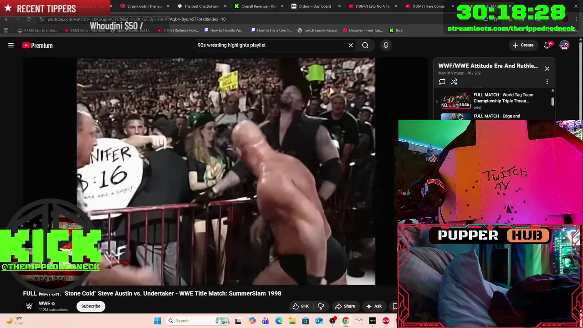This screenshot has width=583, height=328.
Task: Go back in the browser
Action: [x=6, y=19]
